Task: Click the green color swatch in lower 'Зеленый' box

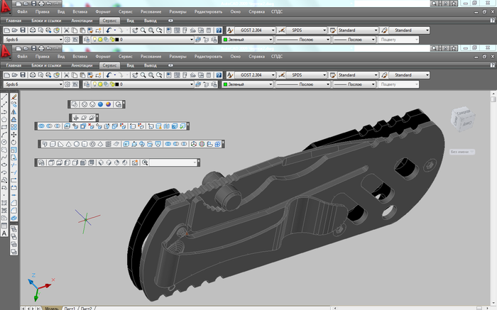Action: pyautogui.click(x=225, y=84)
